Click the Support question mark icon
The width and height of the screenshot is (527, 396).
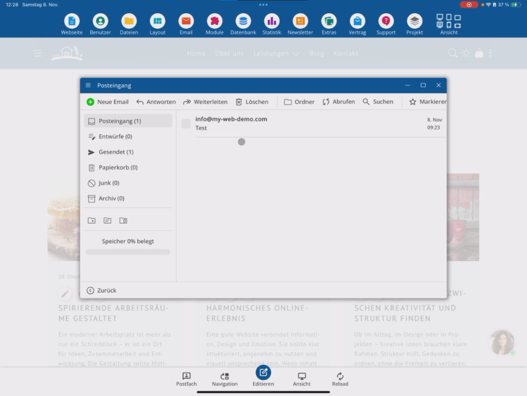386,21
